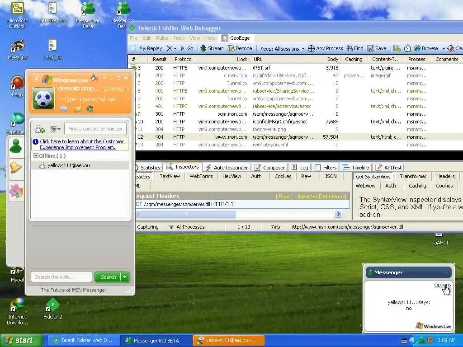Open the Composer tab
The image size is (463, 347).
point(269,168)
